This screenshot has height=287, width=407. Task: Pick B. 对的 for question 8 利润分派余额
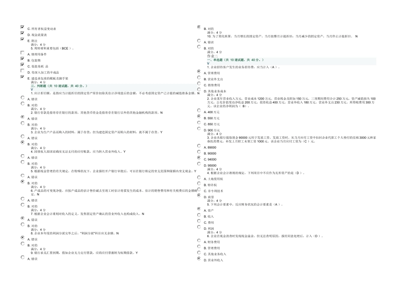[23, 244]
